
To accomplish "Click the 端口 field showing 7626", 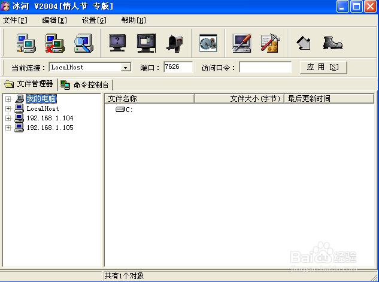I will tap(178, 67).
